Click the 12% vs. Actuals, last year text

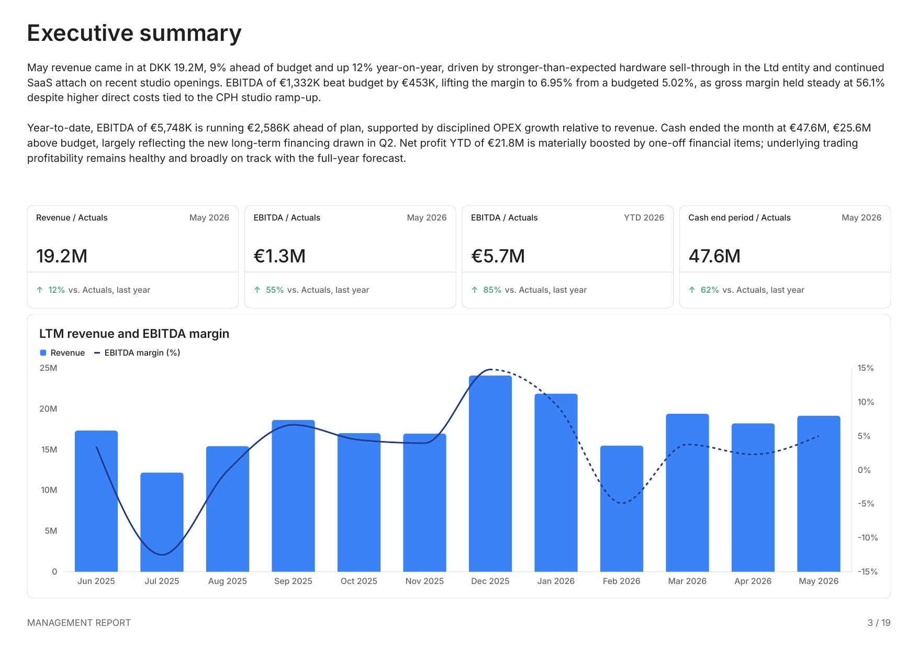[99, 290]
